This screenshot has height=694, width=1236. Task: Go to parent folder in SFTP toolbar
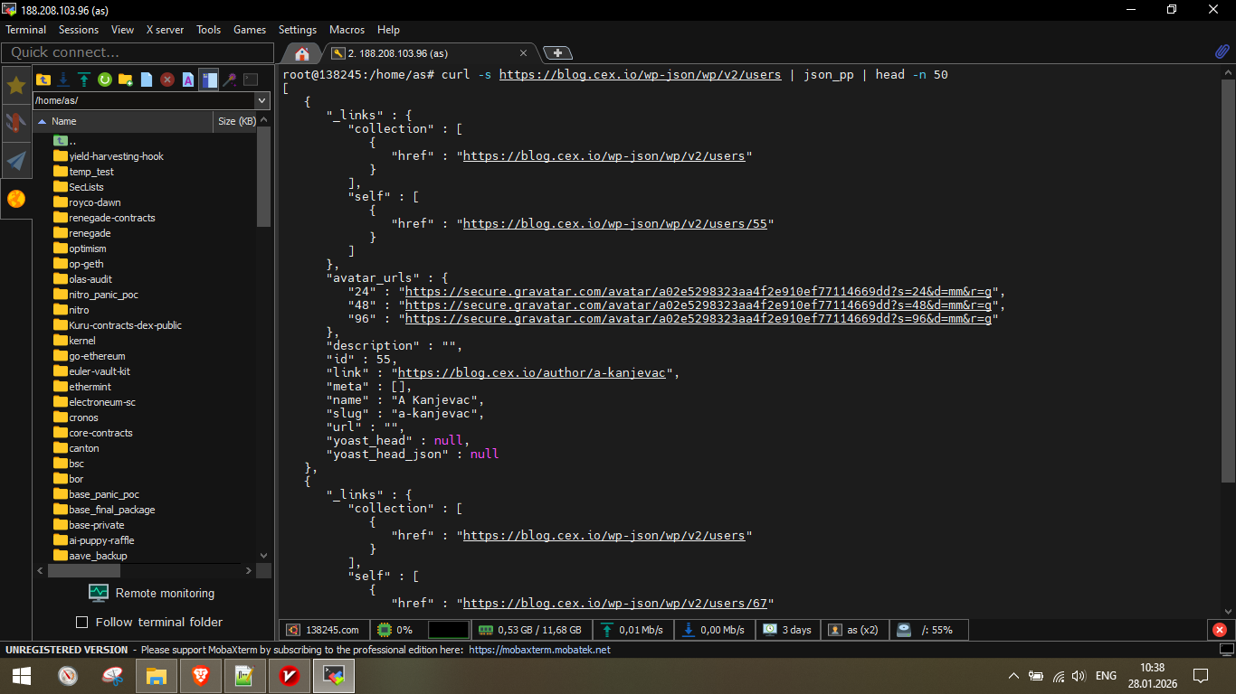[x=43, y=80]
